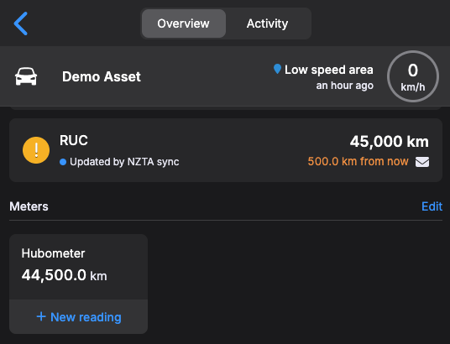Open the Hubometer meter card
The width and height of the screenshot is (450, 344).
pyautogui.click(x=79, y=267)
